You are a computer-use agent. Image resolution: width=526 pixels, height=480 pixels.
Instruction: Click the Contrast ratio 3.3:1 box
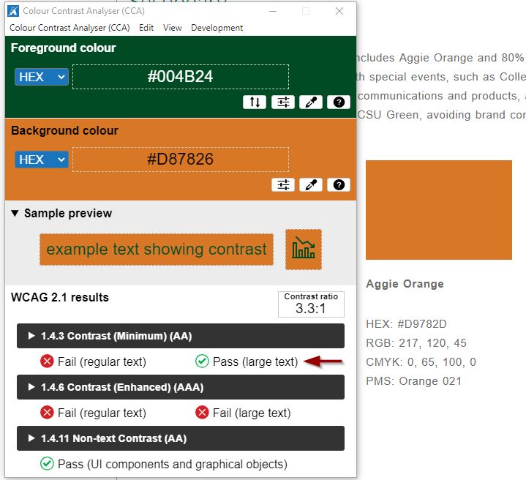[x=311, y=304]
